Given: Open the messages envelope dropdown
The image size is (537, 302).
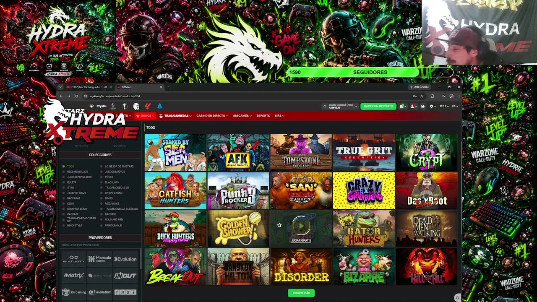Looking at the screenshot, I should [x=402, y=106].
